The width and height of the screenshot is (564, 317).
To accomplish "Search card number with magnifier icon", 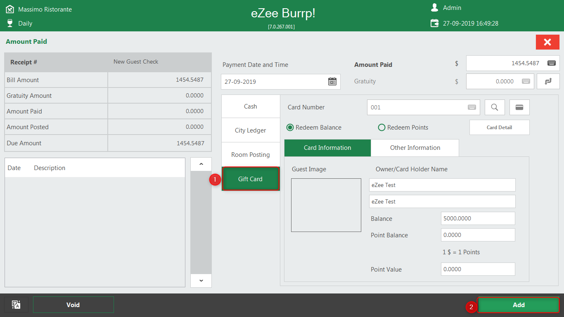I will [x=495, y=107].
